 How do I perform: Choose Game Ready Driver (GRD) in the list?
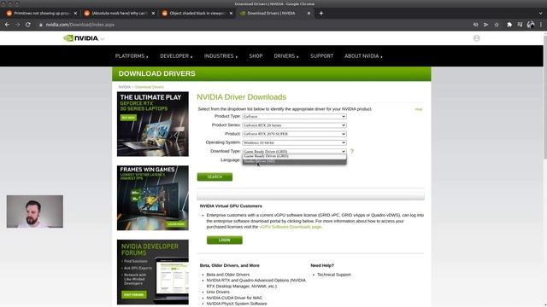pos(294,156)
